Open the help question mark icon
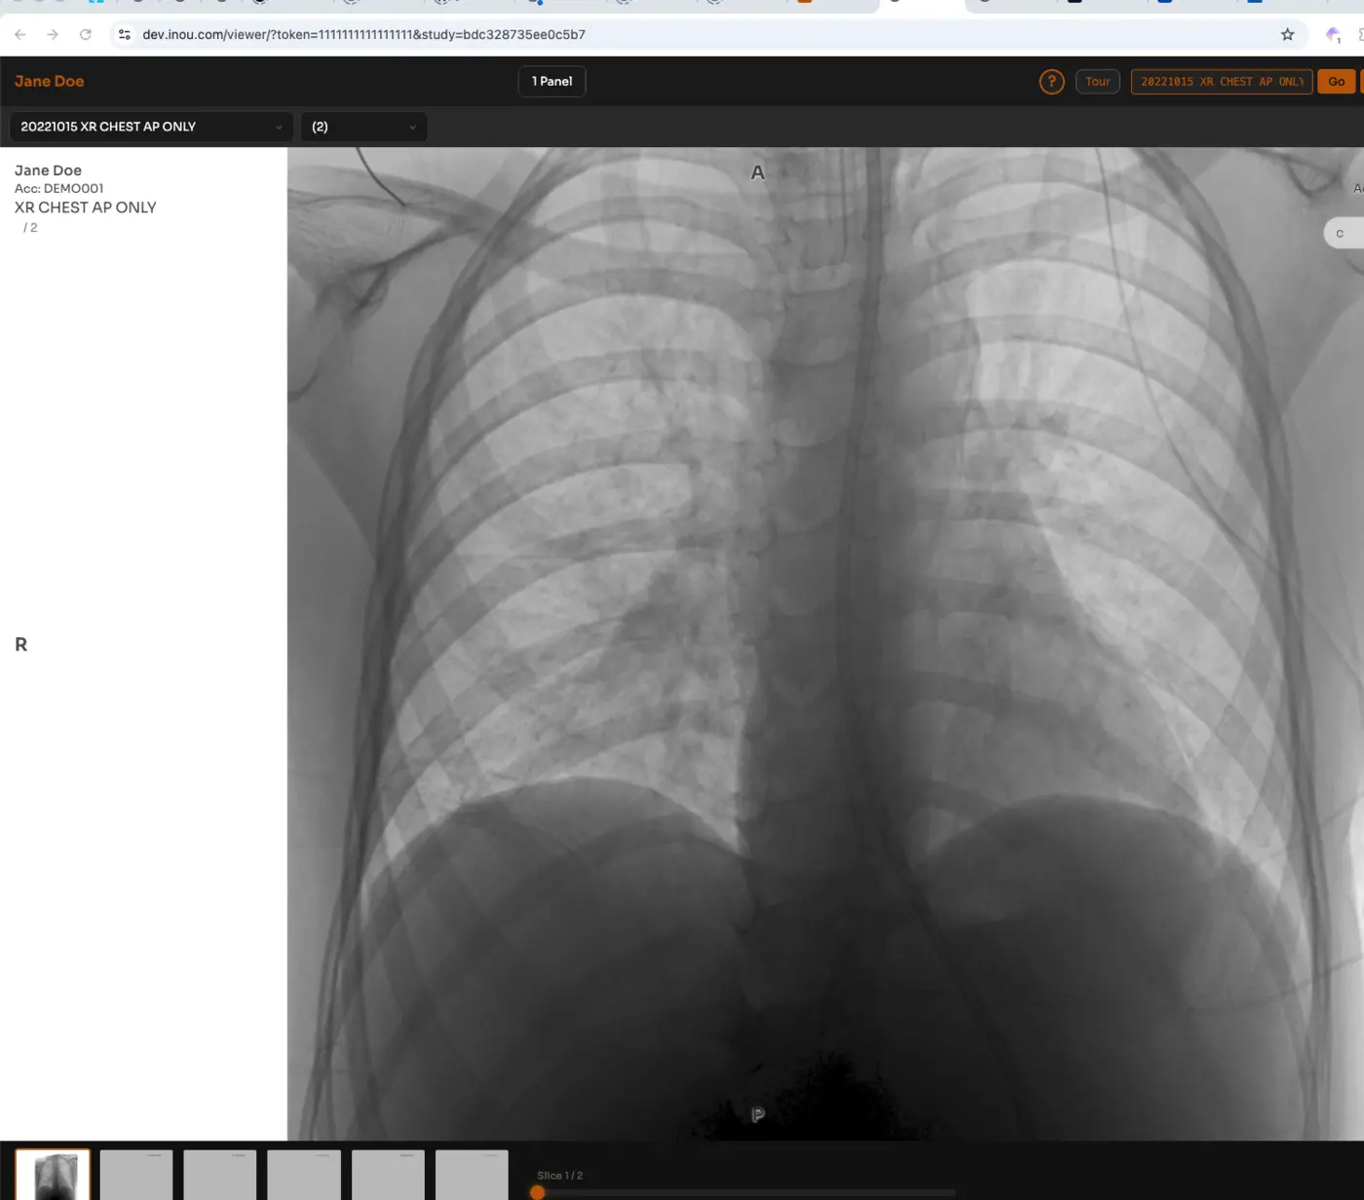The image size is (1364, 1200). pos(1051,82)
